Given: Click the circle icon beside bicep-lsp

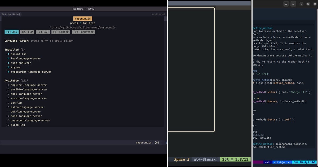Looking at the screenshot, I should coord(8,125).
